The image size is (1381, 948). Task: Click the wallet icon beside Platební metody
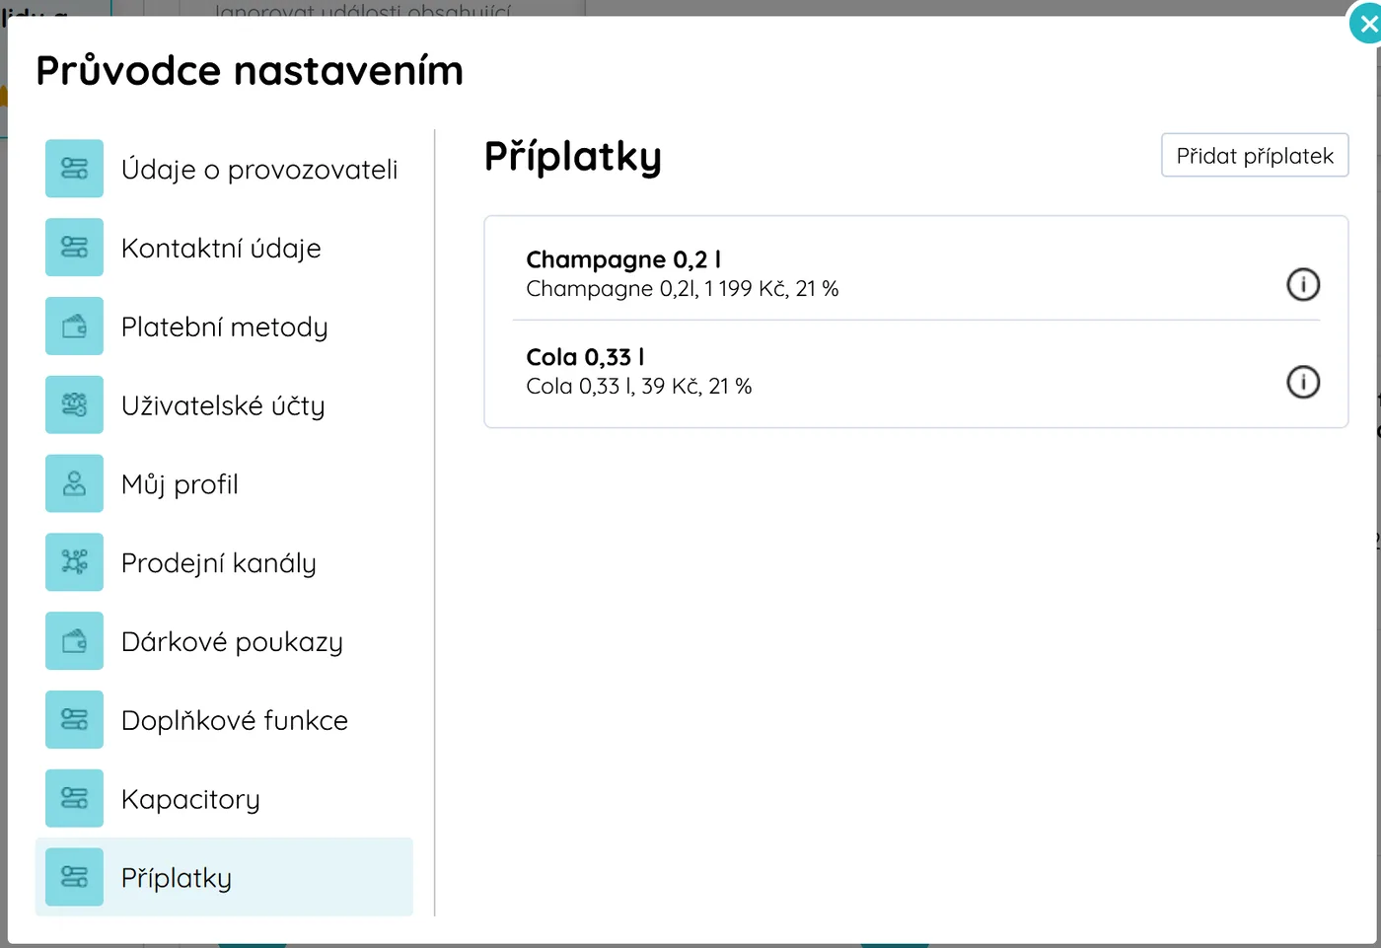[74, 327]
